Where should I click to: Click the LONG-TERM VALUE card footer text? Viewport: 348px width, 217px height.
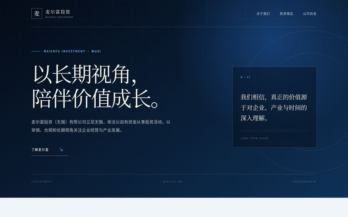pyautogui.click(x=254, y=138)
